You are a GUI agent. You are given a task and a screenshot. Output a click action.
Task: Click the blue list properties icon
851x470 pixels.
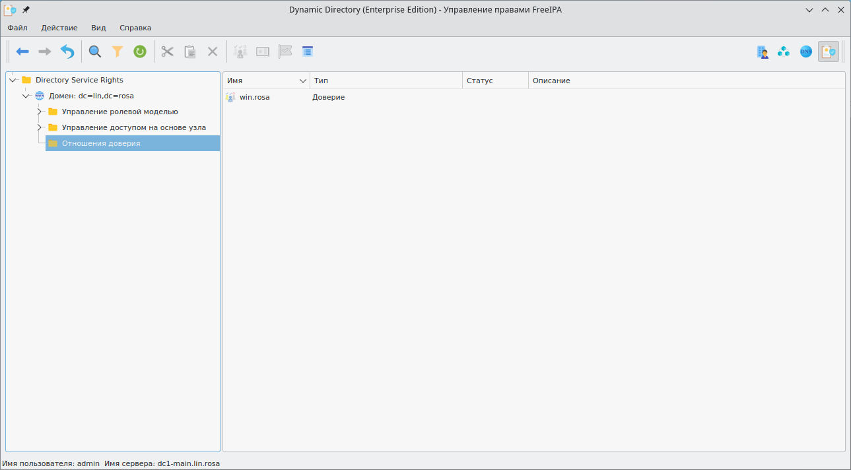tap(308, 51)
